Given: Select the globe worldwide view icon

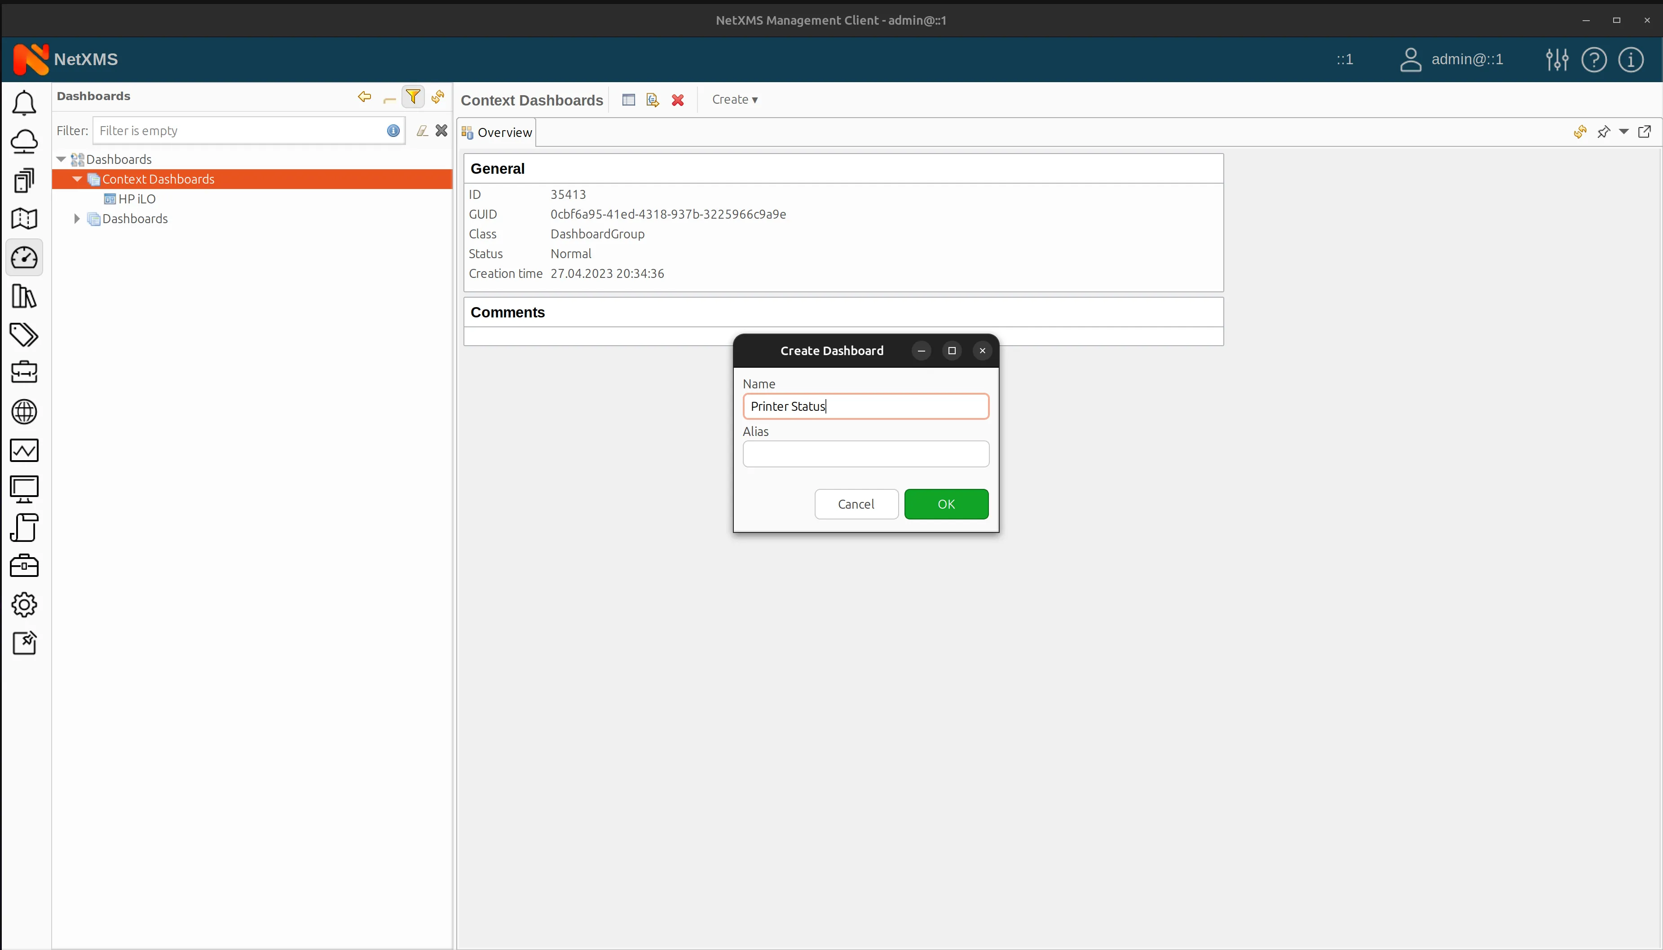Looking at the screenshot, I should [x=25, y=412].
